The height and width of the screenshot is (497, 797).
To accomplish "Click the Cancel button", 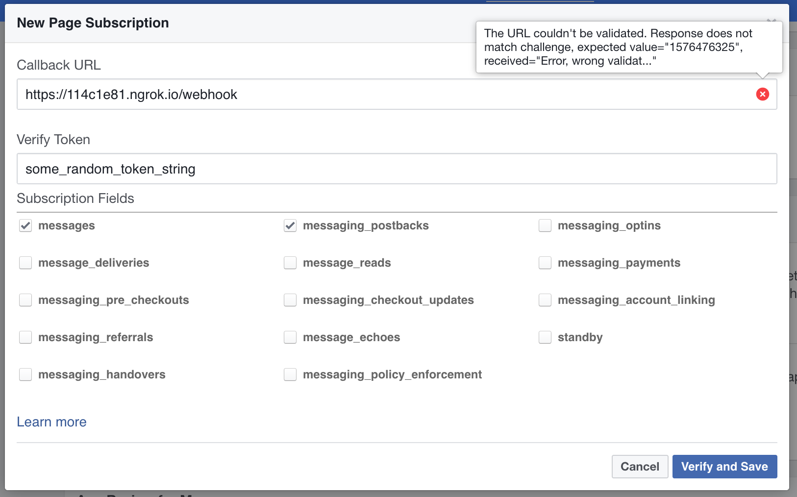I will 640,467.
